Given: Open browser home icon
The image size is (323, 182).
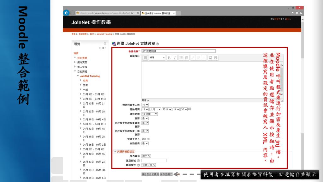Looking at the screenshot, I should 292,13.
